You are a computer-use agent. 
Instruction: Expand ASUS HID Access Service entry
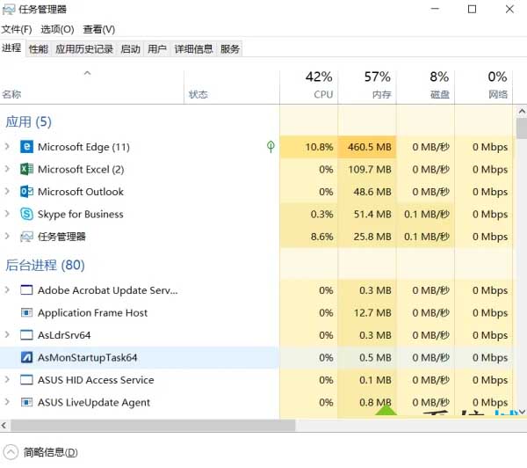[x=7, y=379]
